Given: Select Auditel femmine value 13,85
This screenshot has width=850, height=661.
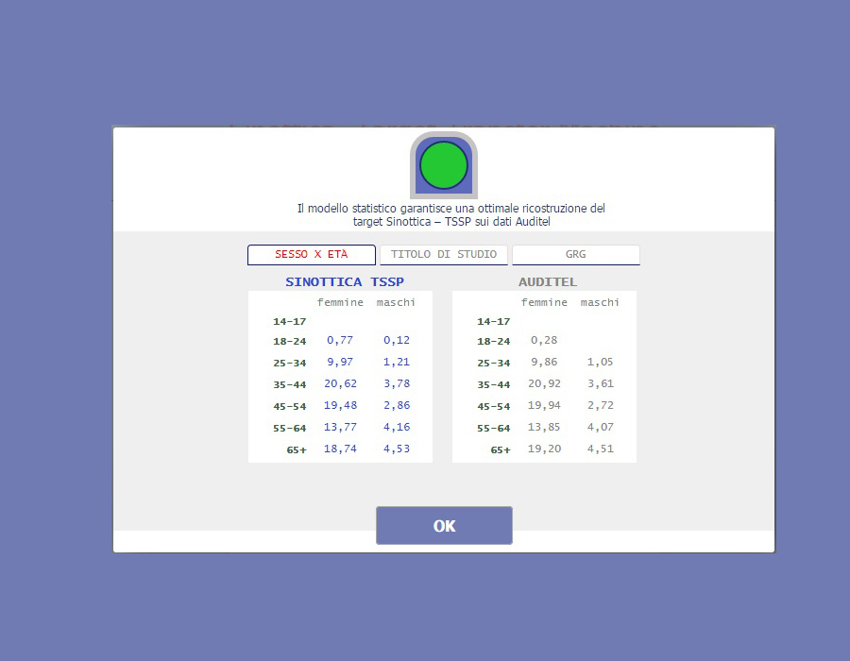Looking at the screenshot, I should (544, 427).
